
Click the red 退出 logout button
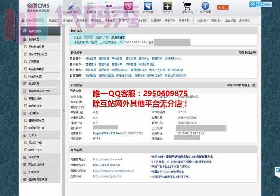[223, 7]
